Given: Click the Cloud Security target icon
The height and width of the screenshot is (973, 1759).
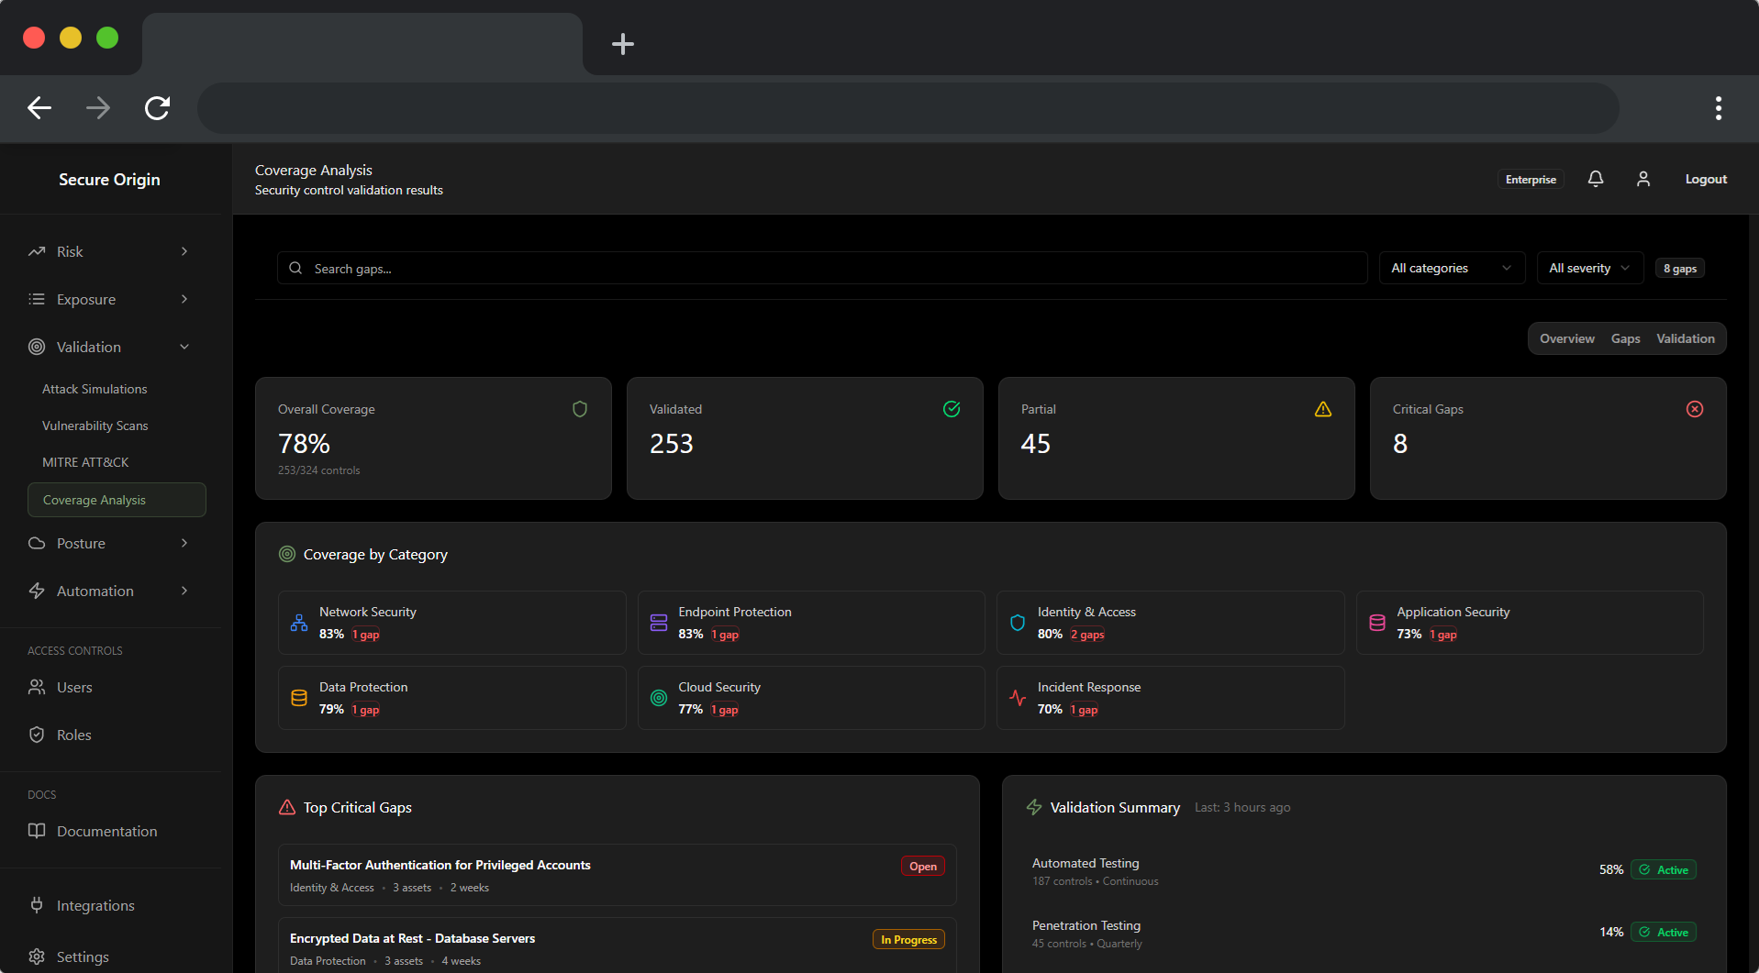Looking at the screenshot, I should pyautogui.click(x=659, y=698).
